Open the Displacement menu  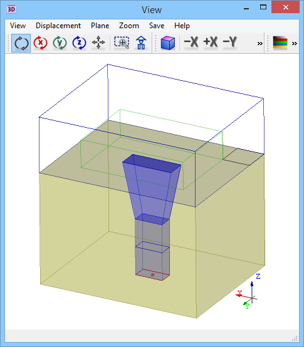tap(58, 26)
